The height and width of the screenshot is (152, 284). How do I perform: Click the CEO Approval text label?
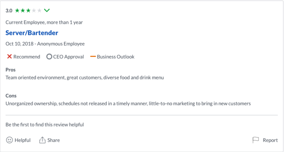point(68,57)
